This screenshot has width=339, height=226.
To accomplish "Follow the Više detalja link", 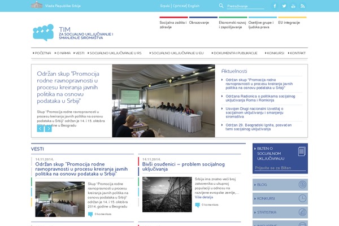I will (203, 197).
